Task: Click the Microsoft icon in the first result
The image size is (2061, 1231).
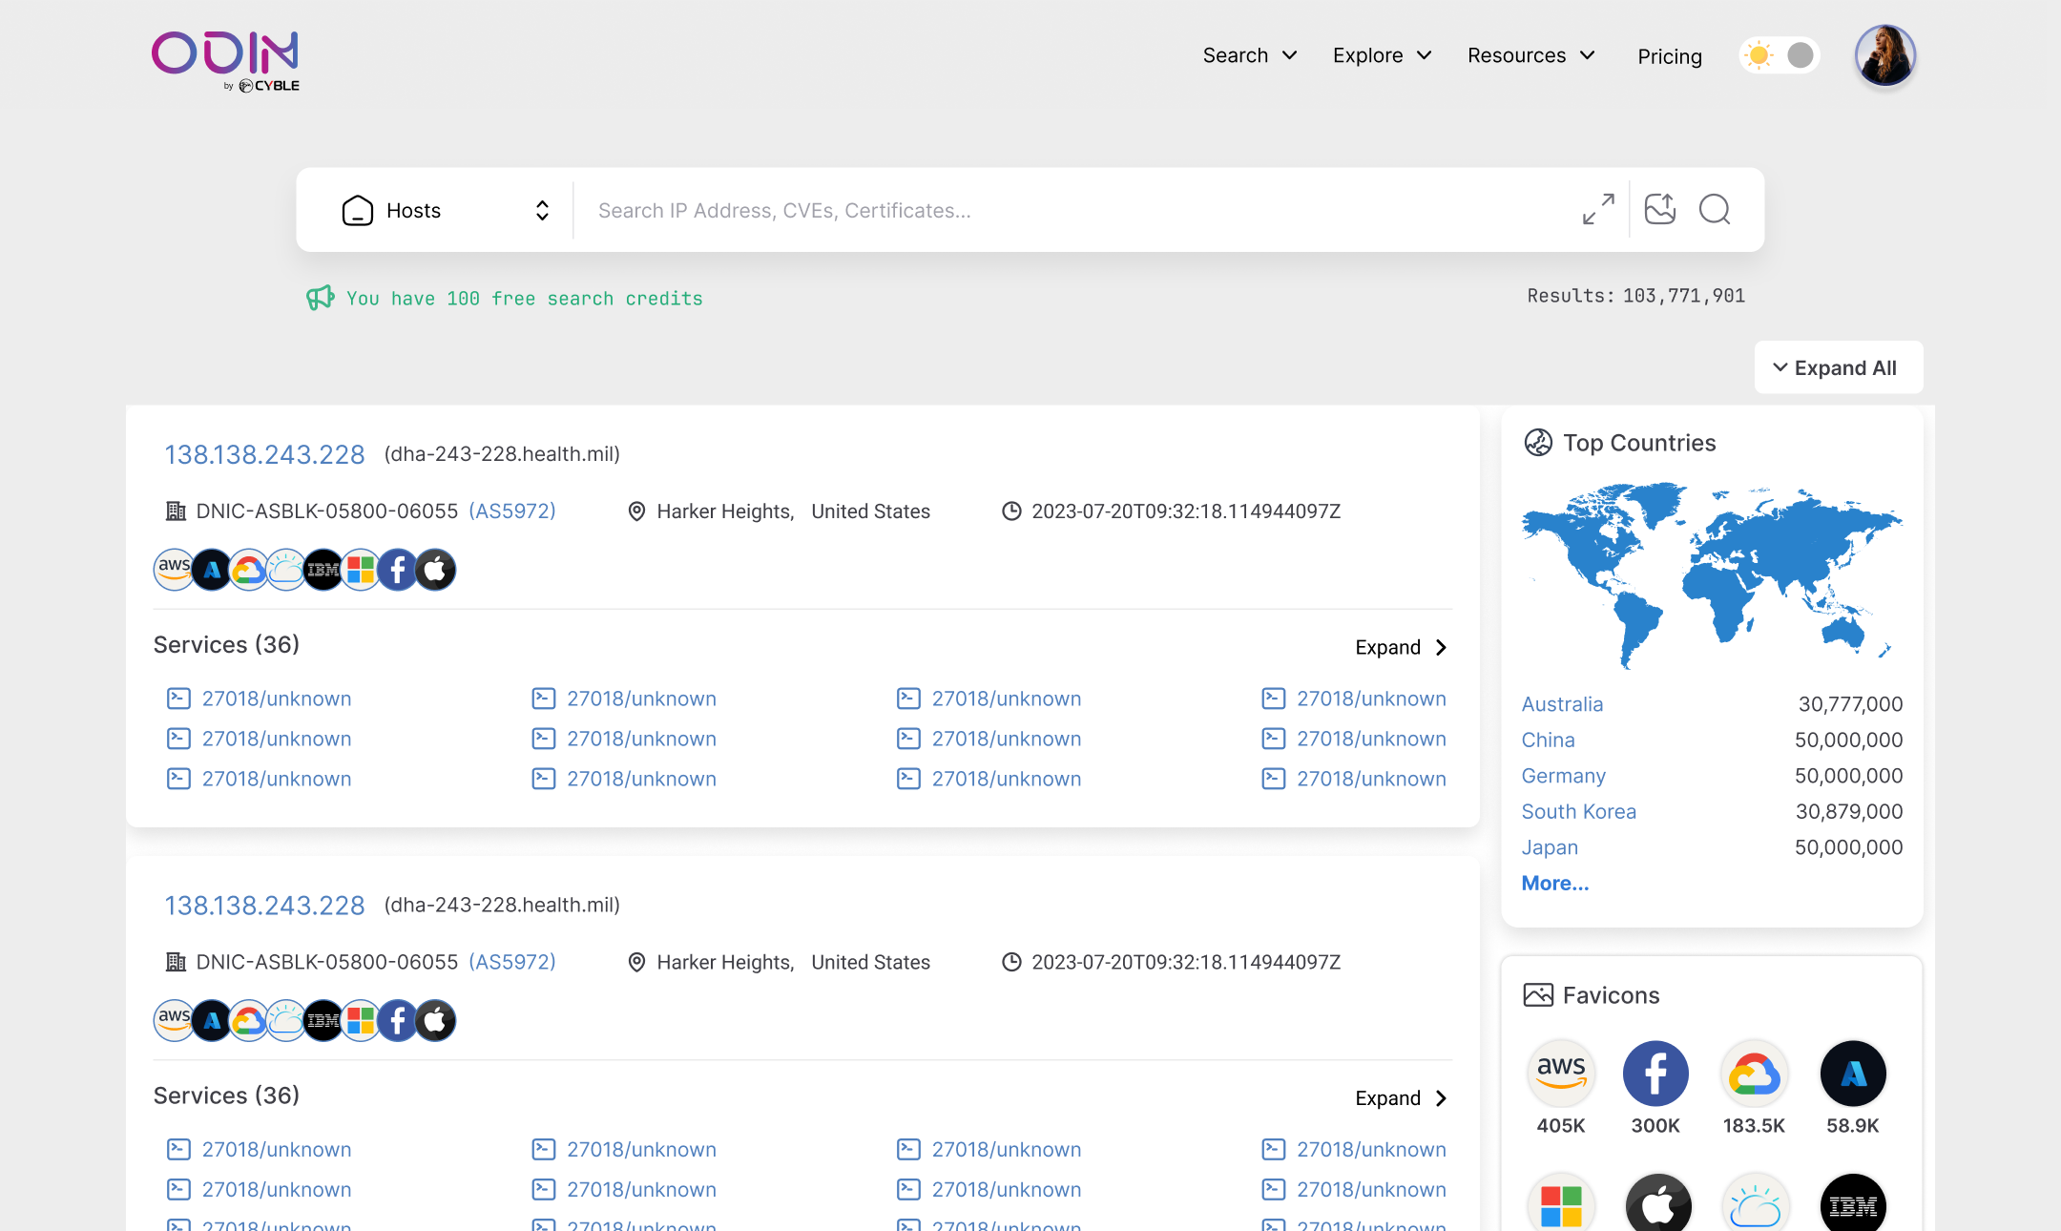Action: click(x=361, y=570)
